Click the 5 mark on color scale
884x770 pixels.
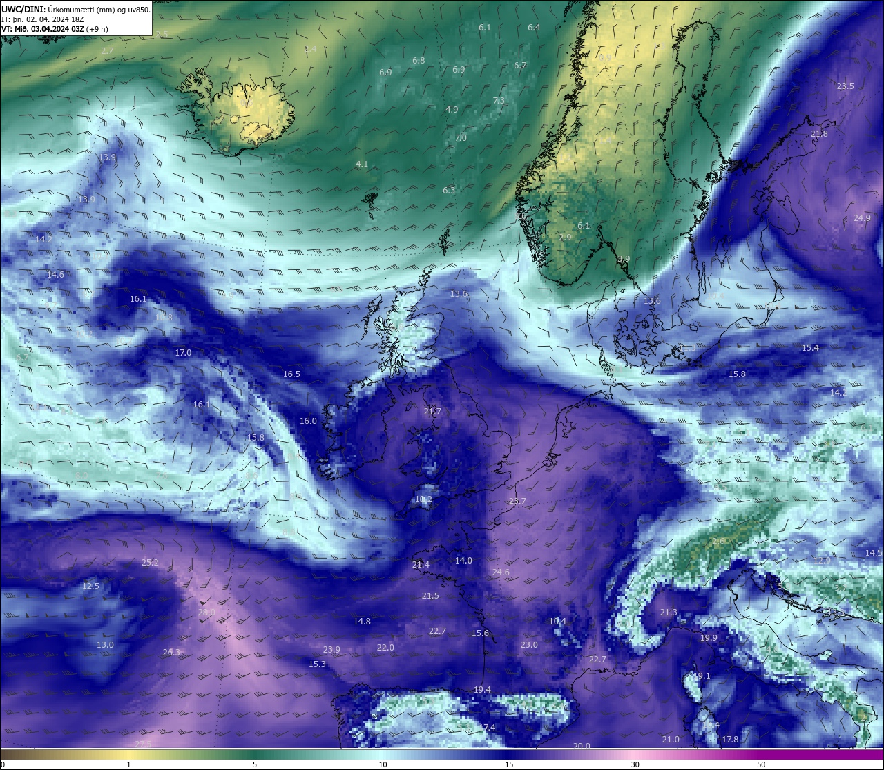tap(255, 764)
